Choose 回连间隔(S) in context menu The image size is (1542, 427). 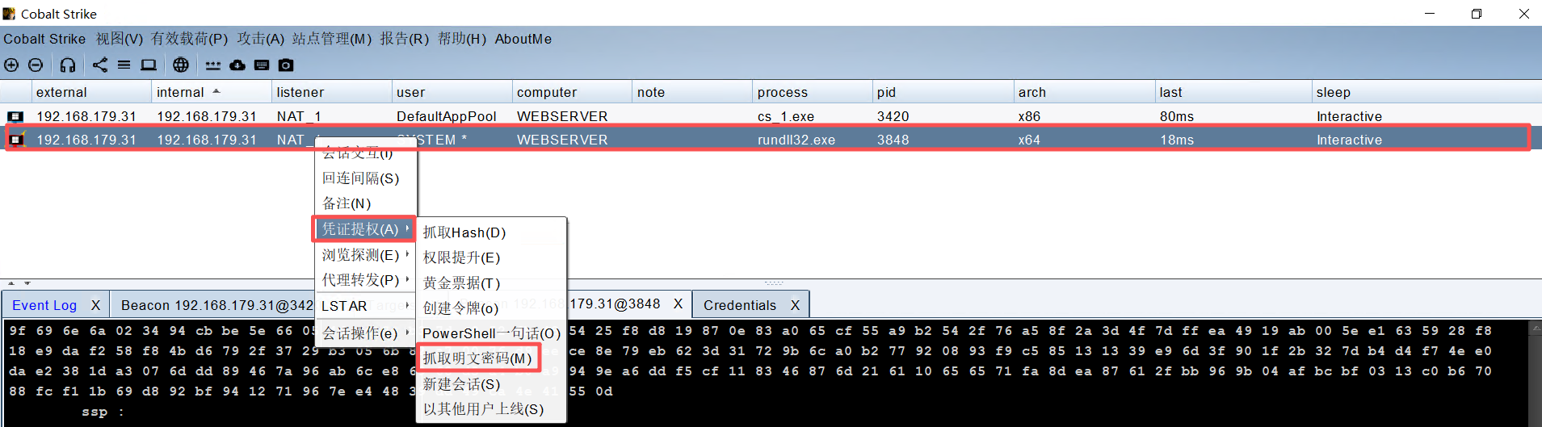pyautogui.click(x=365, y=178)
